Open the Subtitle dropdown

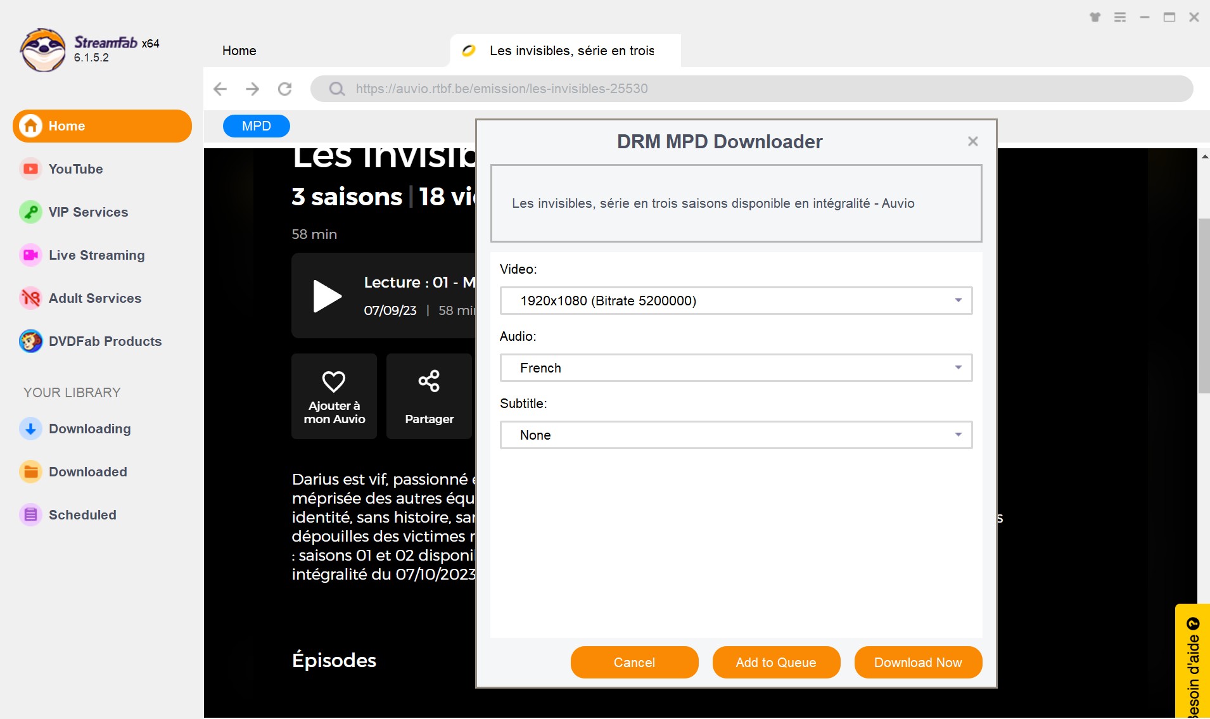[736, 435]
